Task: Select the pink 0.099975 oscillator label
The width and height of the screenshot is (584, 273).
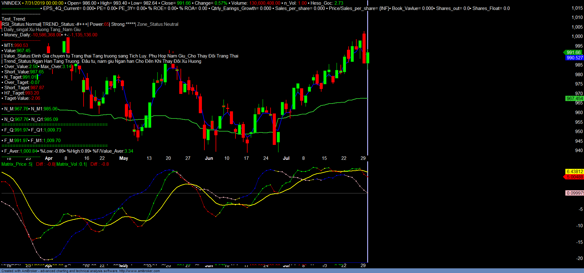Action: (575, 193)
